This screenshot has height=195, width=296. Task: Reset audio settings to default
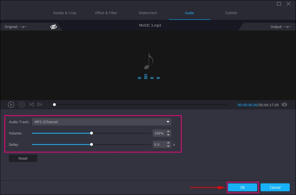(23, 158)
